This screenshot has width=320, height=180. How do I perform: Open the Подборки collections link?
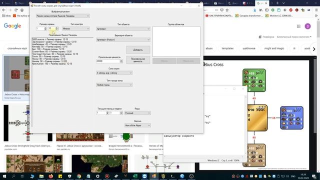tap(266, 37)
